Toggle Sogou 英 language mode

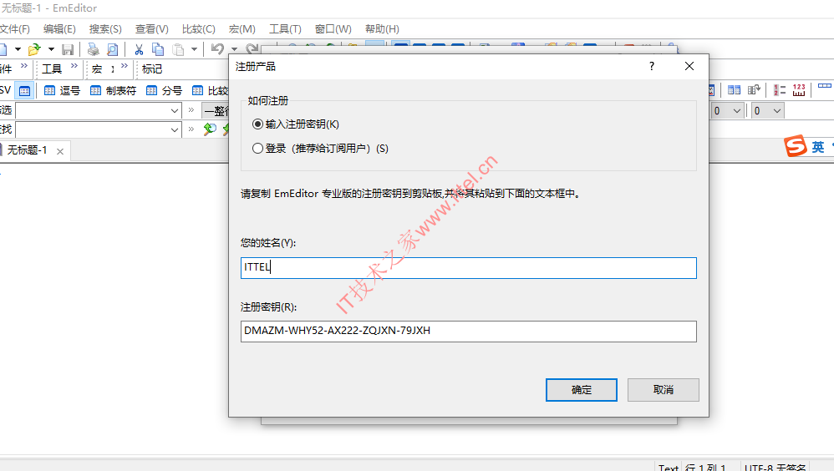click(818, 147)
